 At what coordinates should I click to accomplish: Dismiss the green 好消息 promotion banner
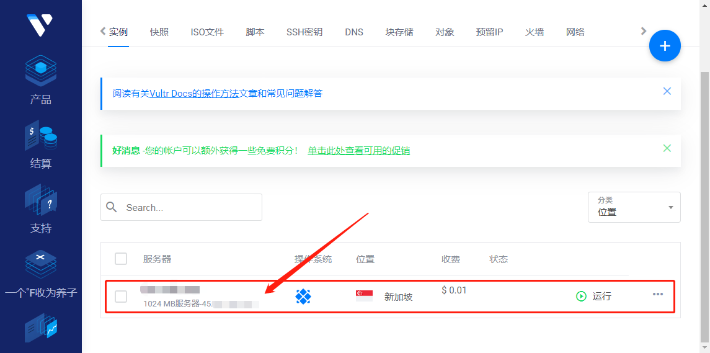(x=667, y=148)
